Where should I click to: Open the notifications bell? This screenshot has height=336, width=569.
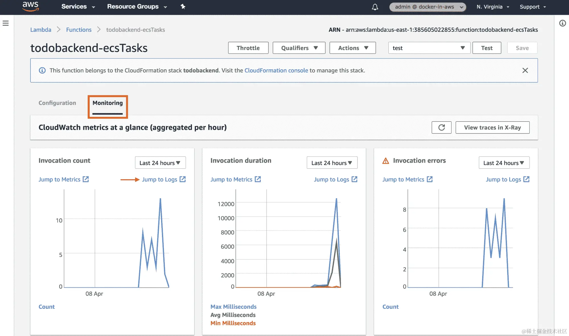pos(375,7)
